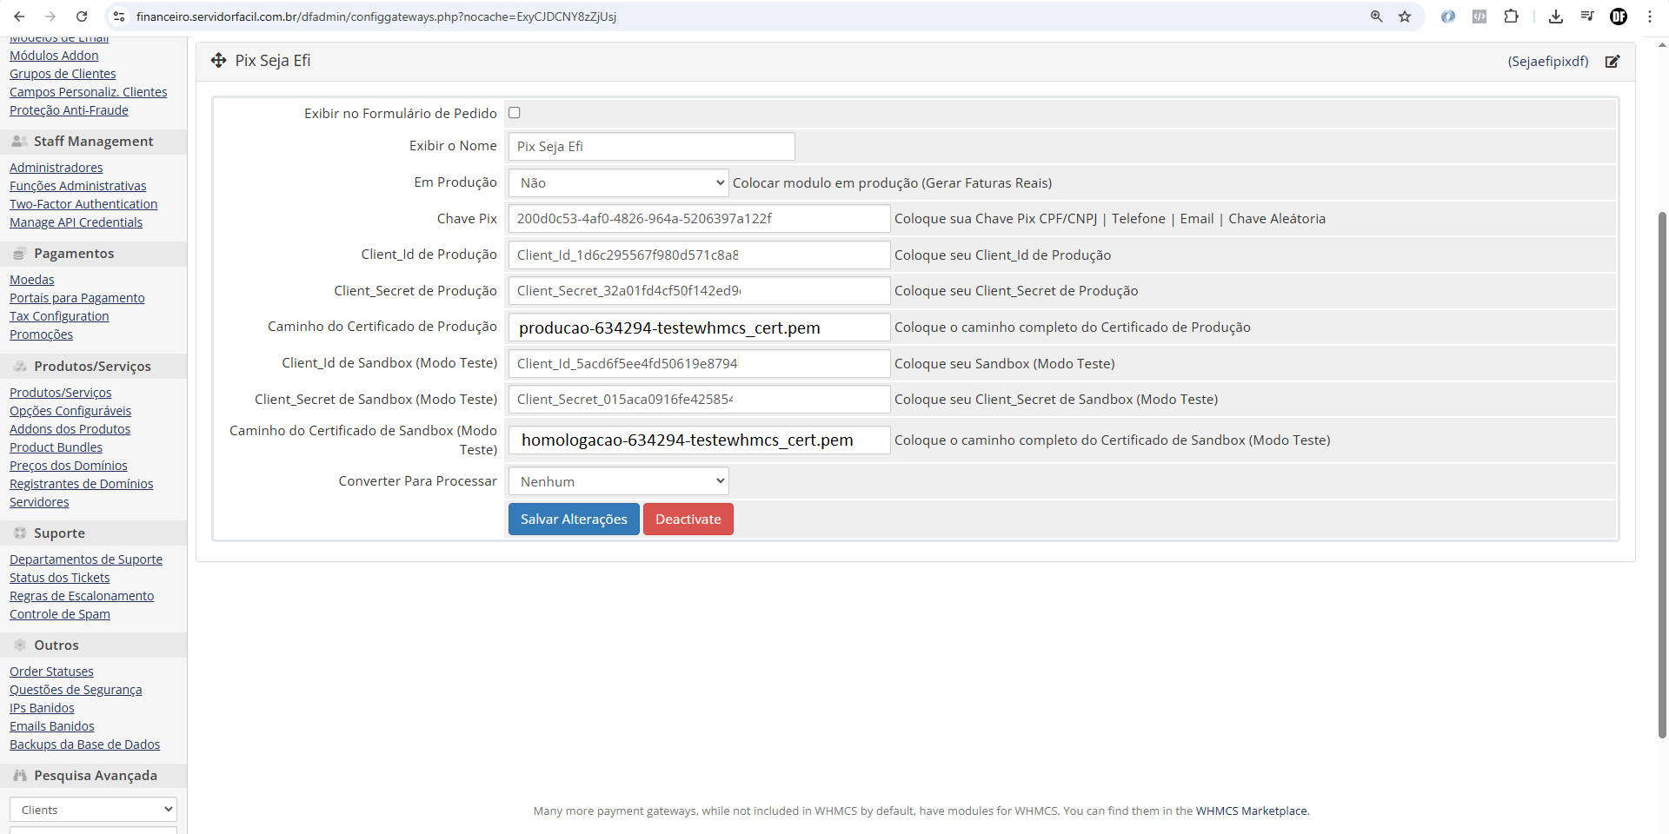Open Registrantes de Domínios link

82,484
